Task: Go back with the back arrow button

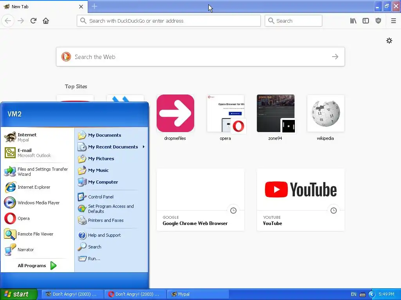Action: pos(8,21)
